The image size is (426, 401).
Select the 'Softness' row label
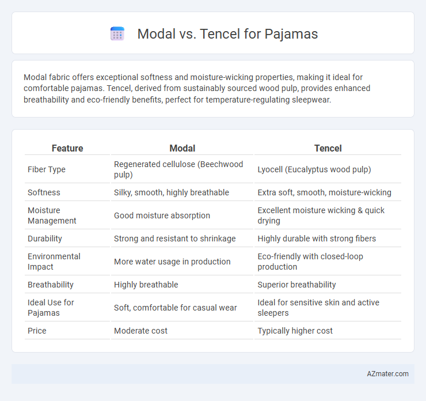click(x=44, y=192)
